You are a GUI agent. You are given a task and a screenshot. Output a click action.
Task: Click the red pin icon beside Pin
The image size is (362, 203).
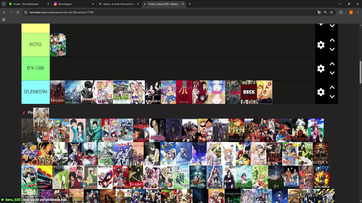click(x=24, y=113)
